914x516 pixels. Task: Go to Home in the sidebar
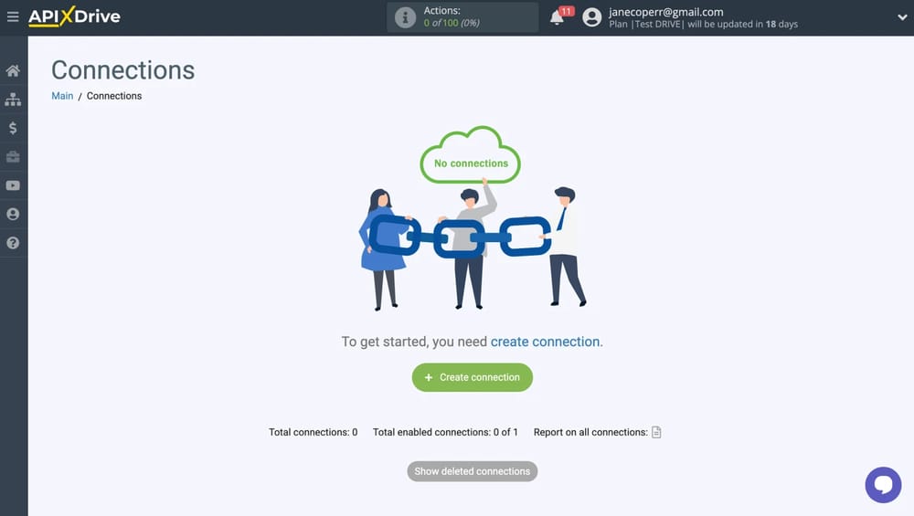13,70
